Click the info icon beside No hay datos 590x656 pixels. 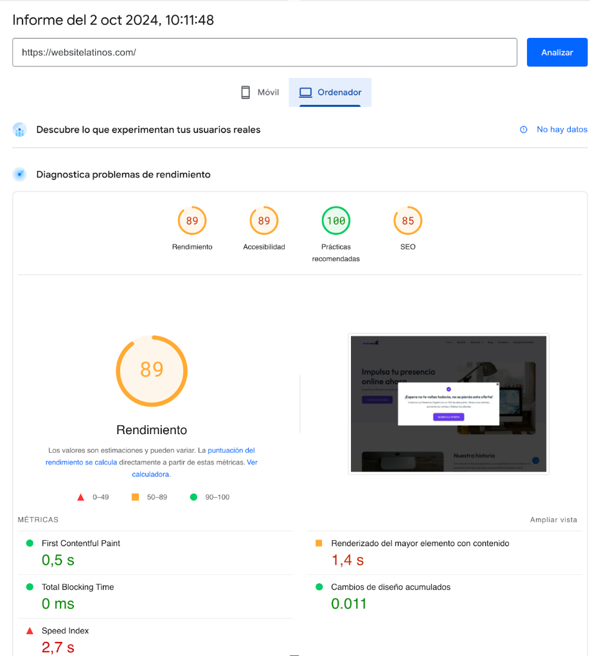click(x=524, y=130)
